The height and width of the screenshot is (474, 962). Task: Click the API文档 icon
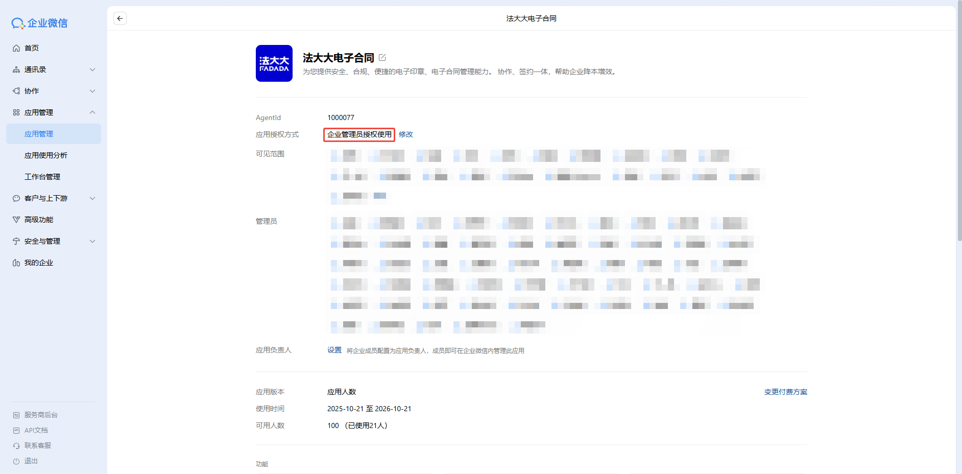pyautogui.click(x=16, y=431)
